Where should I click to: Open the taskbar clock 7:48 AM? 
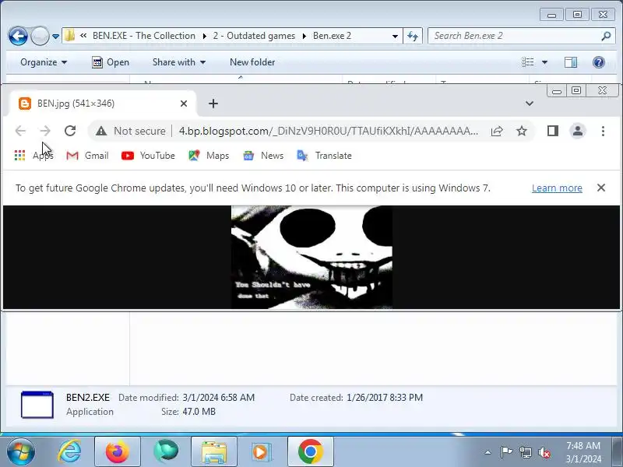[x=583, y=452]
